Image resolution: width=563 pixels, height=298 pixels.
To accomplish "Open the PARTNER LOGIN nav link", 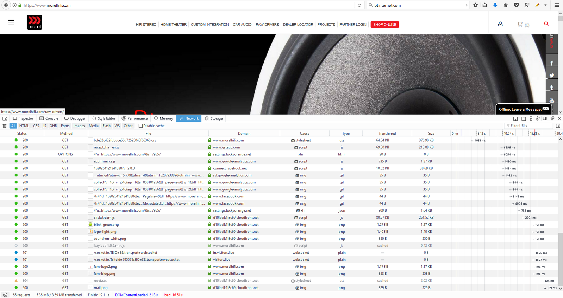I will pos(353,25).
